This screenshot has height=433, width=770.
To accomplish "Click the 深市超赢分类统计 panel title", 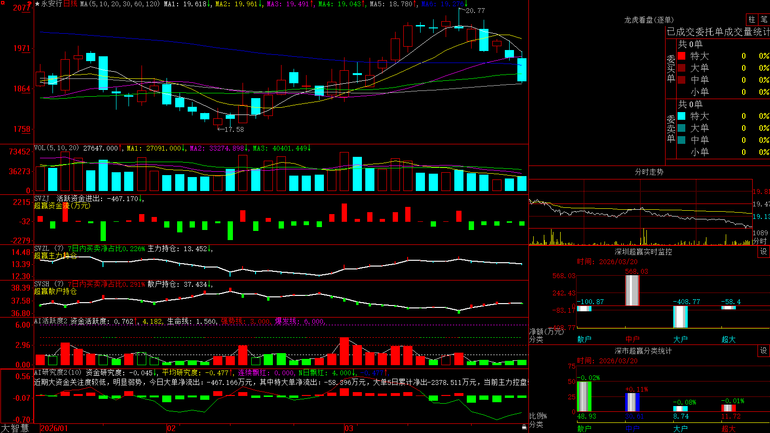I will click(x=643, y=351).
